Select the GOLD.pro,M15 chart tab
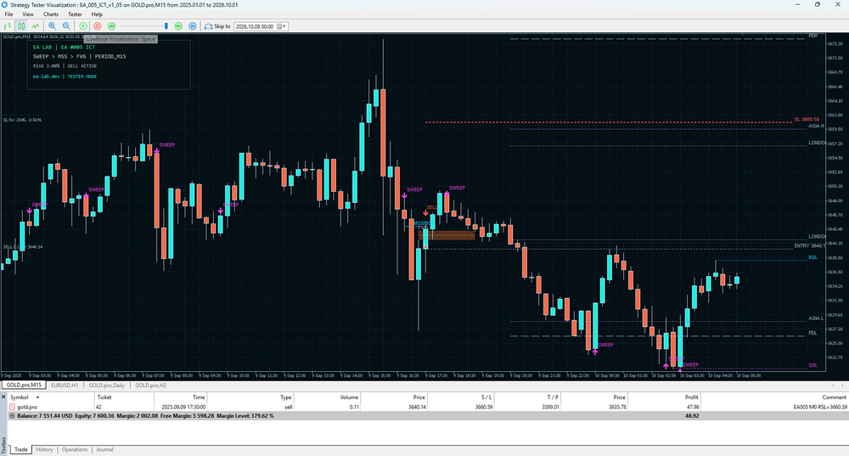 click(x=23, y=385)
